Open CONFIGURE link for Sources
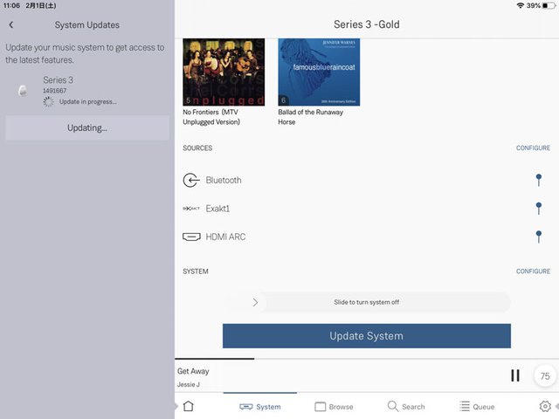The width and height of the screenshot is (559, 419). pyautogui.click(x=533, y=148)
